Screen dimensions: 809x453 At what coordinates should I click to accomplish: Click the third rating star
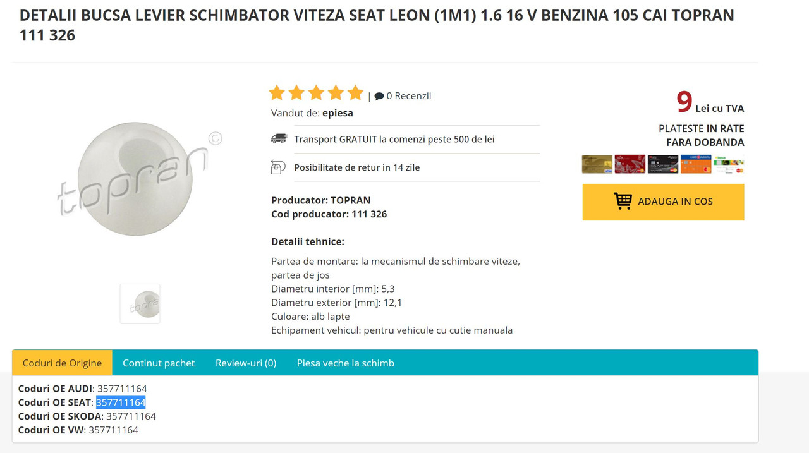point(316,94)
